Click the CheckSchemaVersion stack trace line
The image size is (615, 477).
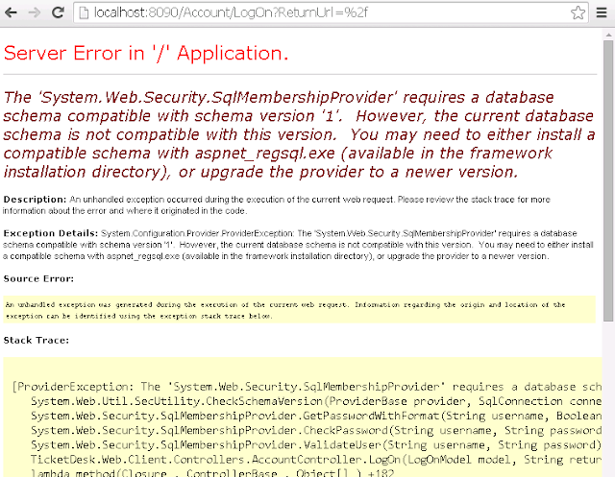pyautogui.click(x=316, y=401)
